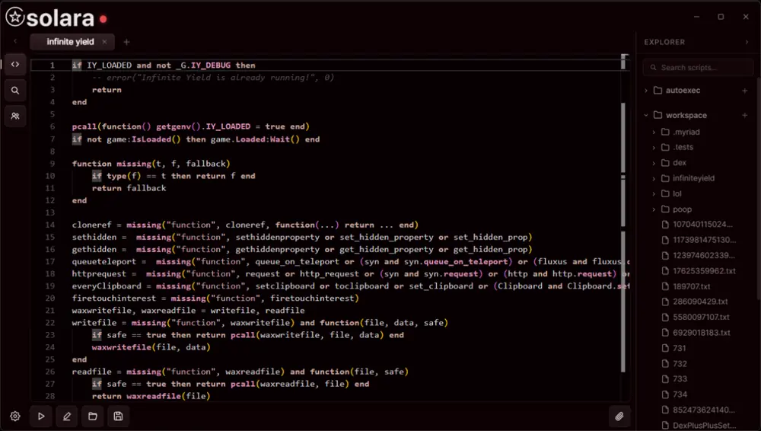Open file 731 in explorer
761x431 pixels.
(674, 349)
